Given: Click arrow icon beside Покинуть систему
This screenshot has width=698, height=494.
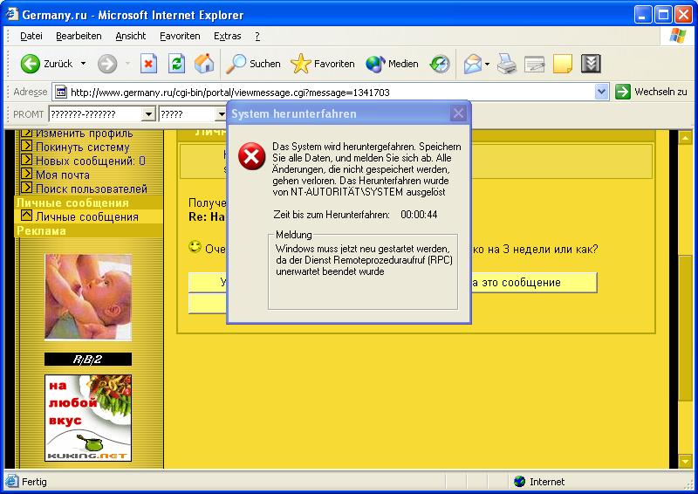Looking at the screenshot, I should [27, 146].
